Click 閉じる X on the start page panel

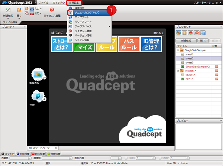[x=158, y=33]
